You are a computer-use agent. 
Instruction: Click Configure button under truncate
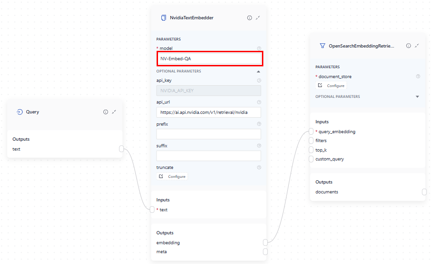tap(172, 176)
